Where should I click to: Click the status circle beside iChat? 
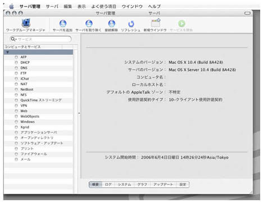[16, 79]
